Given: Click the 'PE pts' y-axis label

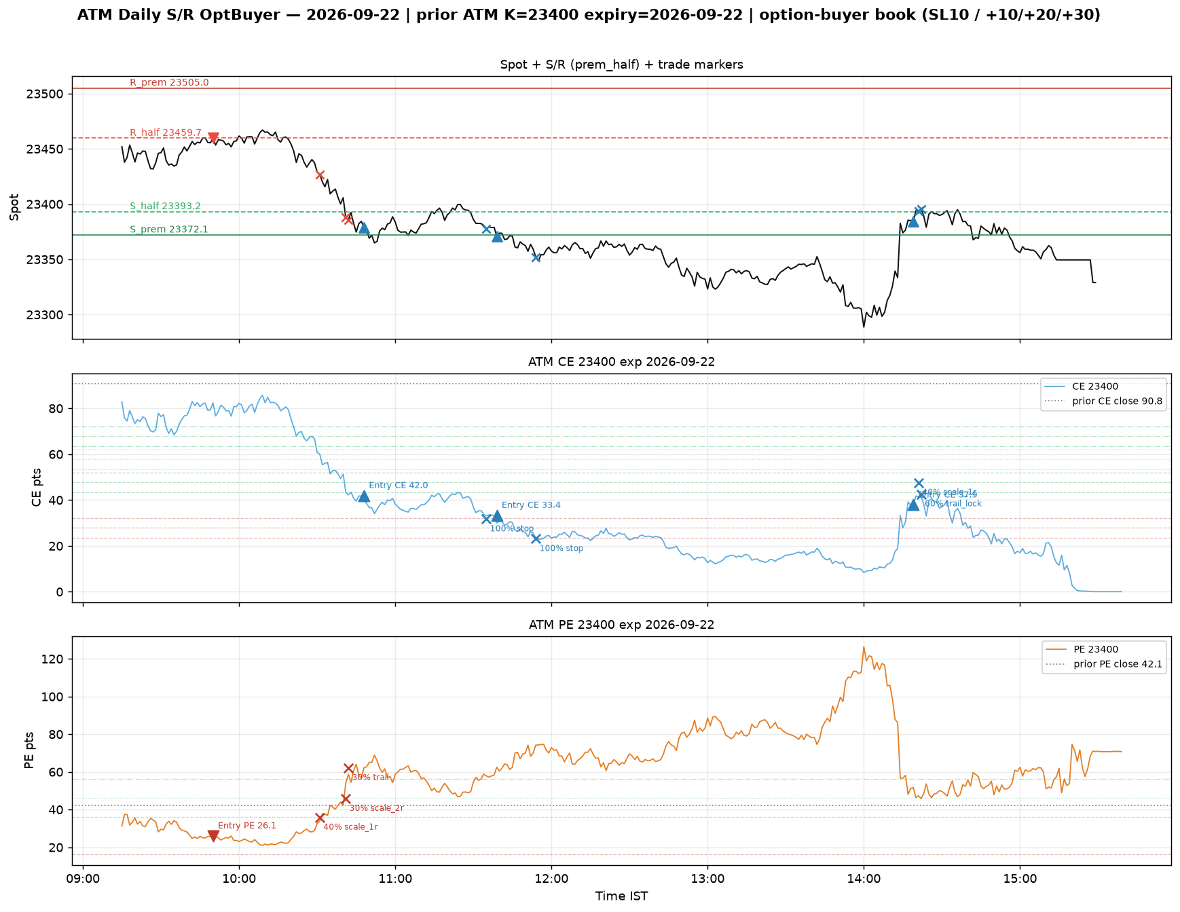Looking at the screenshot, I should (29, 750).
